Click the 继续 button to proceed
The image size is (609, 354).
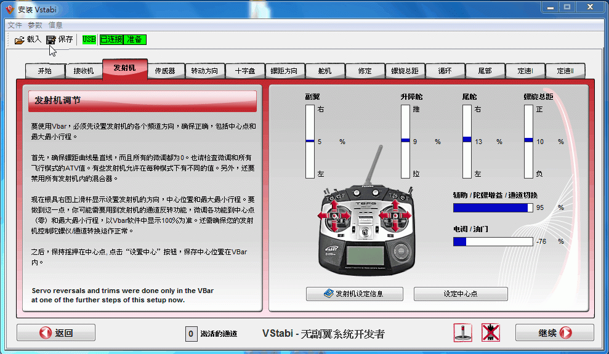[555, 333]
